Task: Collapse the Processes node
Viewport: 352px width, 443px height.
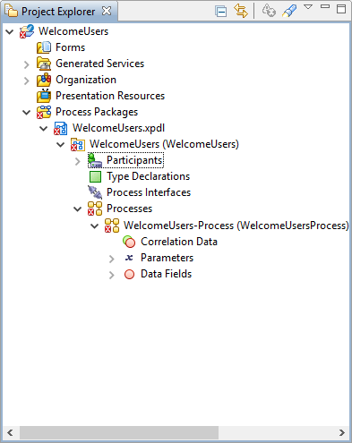Action: [x=78, y=209]
